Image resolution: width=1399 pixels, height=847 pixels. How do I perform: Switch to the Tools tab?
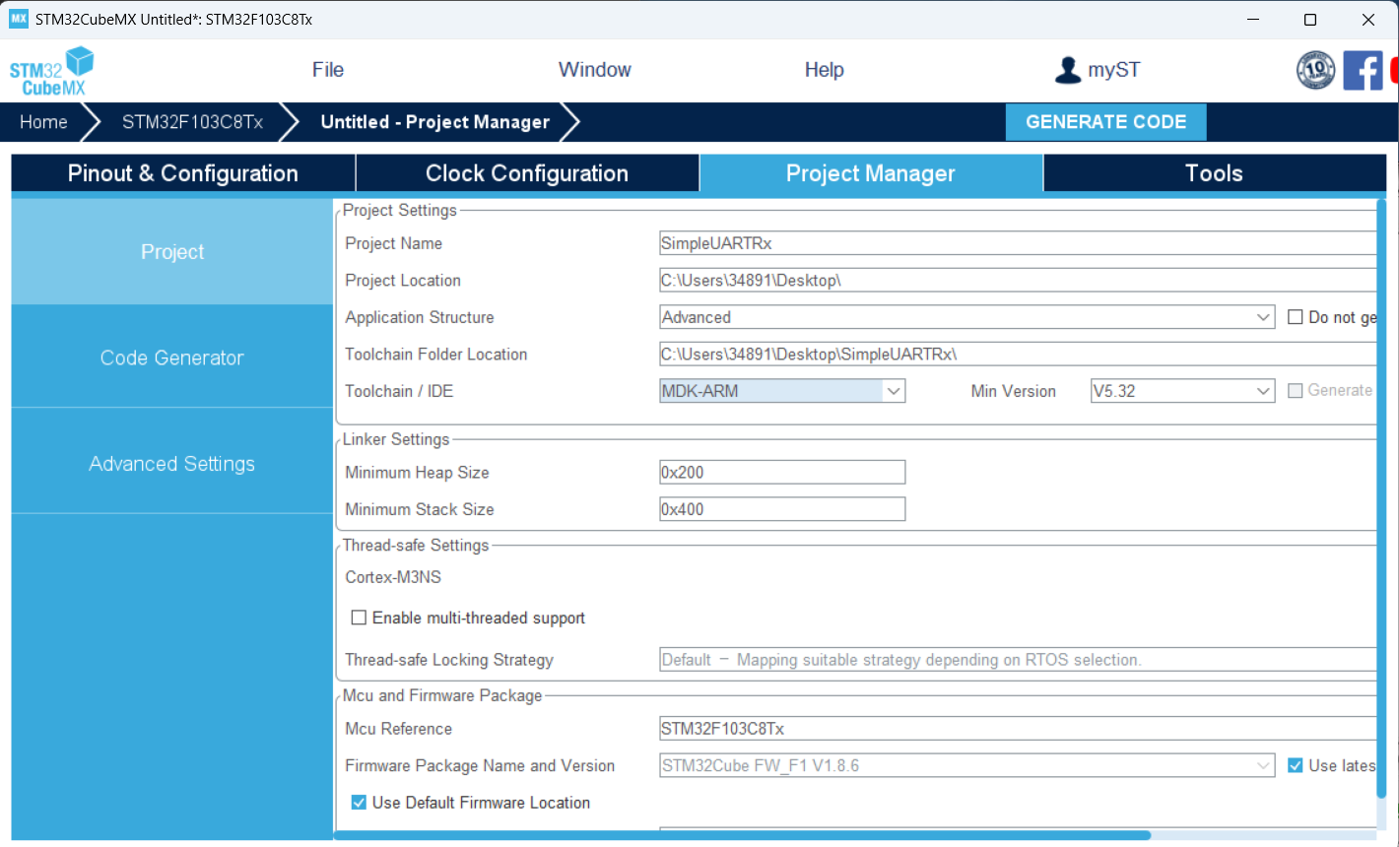coord(1214,173)
